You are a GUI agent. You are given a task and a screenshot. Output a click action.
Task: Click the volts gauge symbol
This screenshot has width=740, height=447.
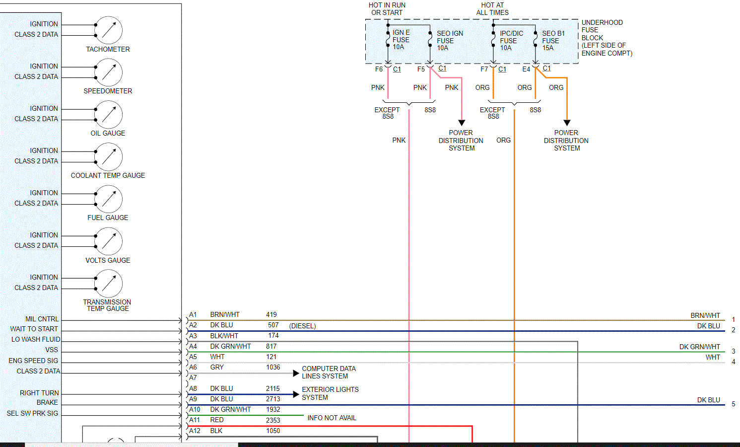[109, 241]
